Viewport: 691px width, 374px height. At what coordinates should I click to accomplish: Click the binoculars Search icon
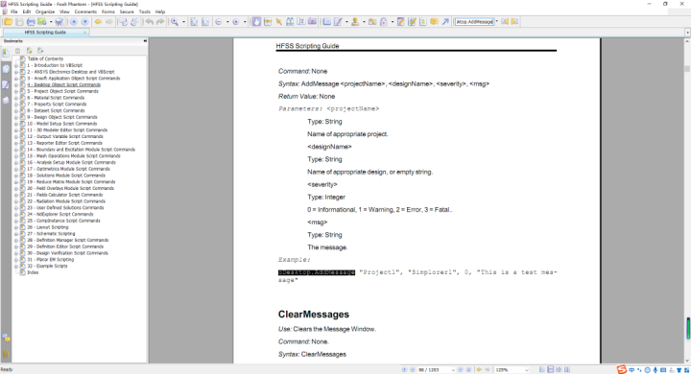coord(290,22)
